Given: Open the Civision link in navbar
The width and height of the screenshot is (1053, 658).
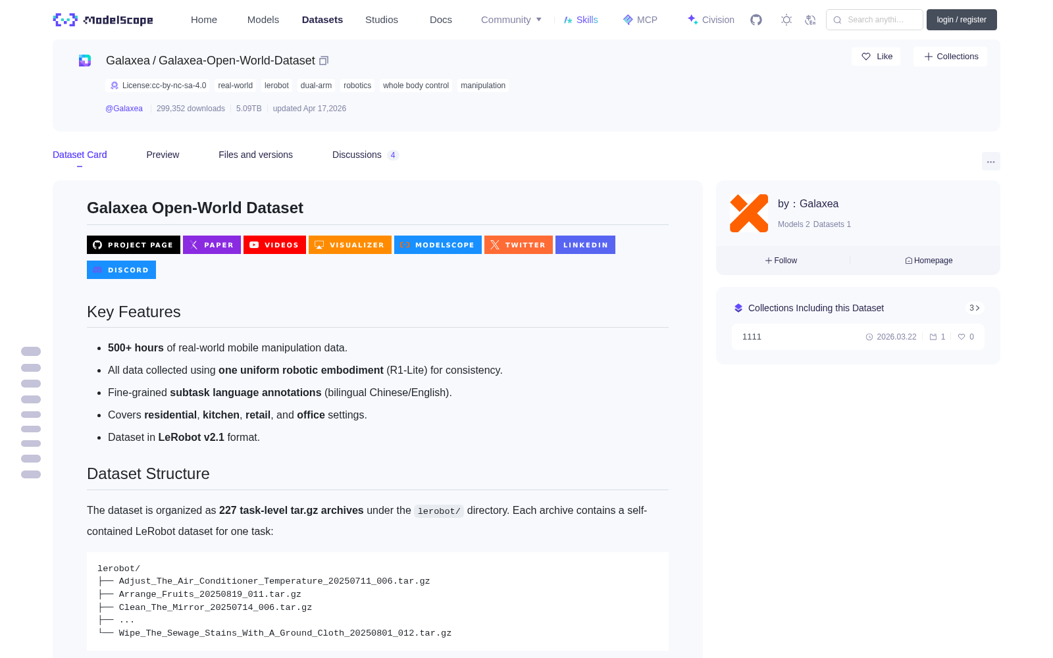Looking at the screenshot, I should [711, 20].
